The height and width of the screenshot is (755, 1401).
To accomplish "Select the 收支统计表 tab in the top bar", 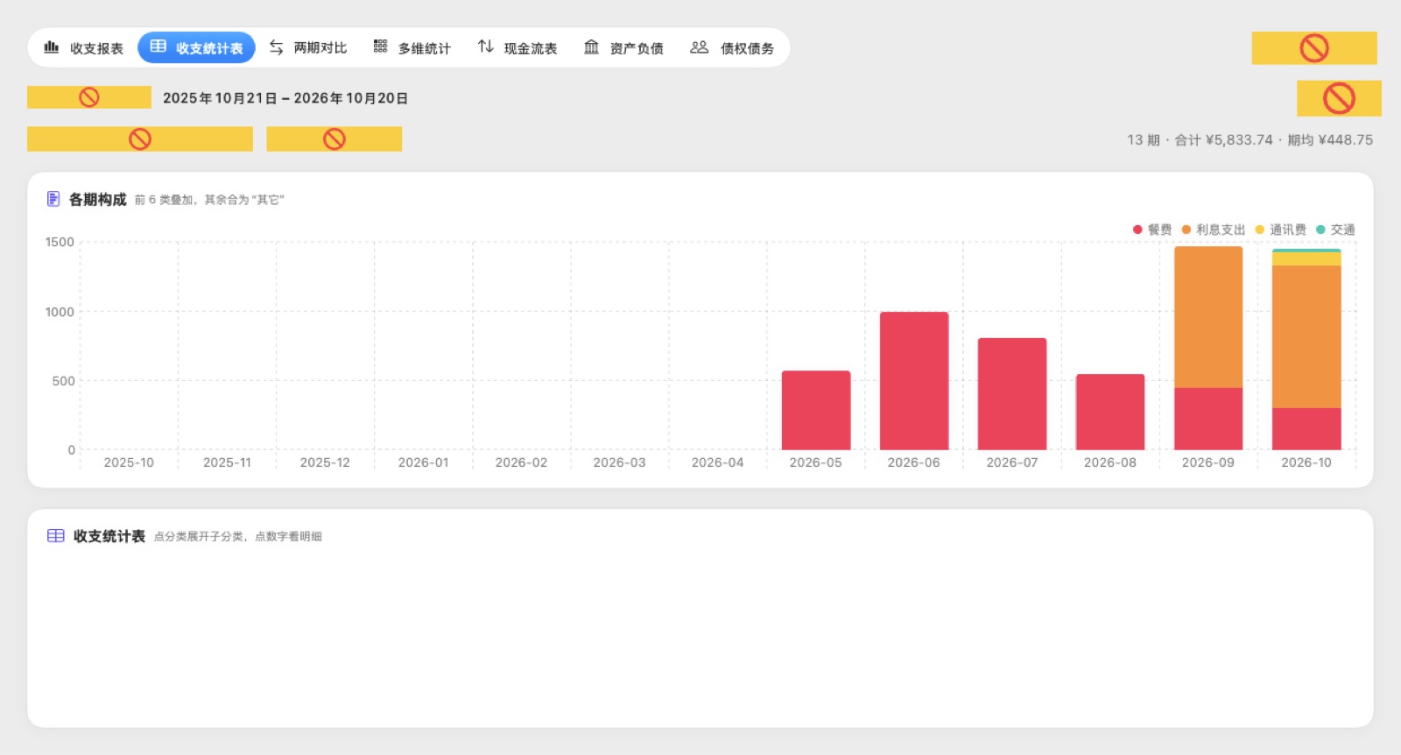I will 196,48.
